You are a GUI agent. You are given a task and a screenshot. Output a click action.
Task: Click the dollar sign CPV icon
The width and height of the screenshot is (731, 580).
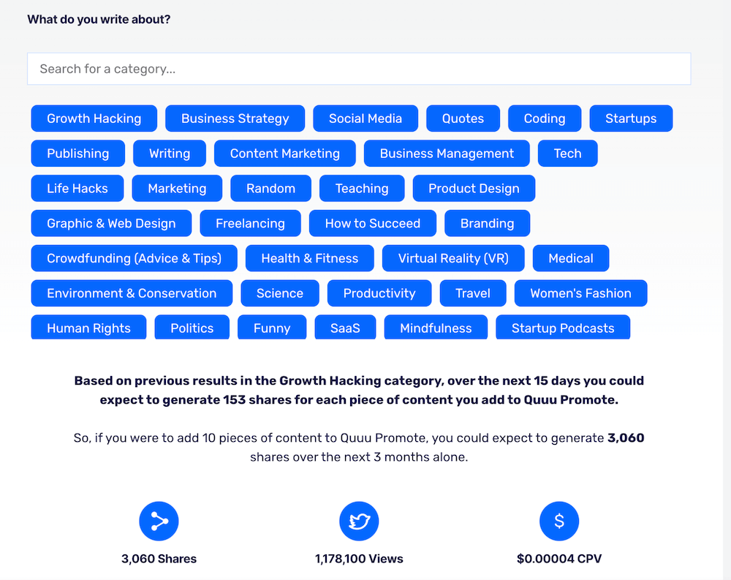point(559,521)
